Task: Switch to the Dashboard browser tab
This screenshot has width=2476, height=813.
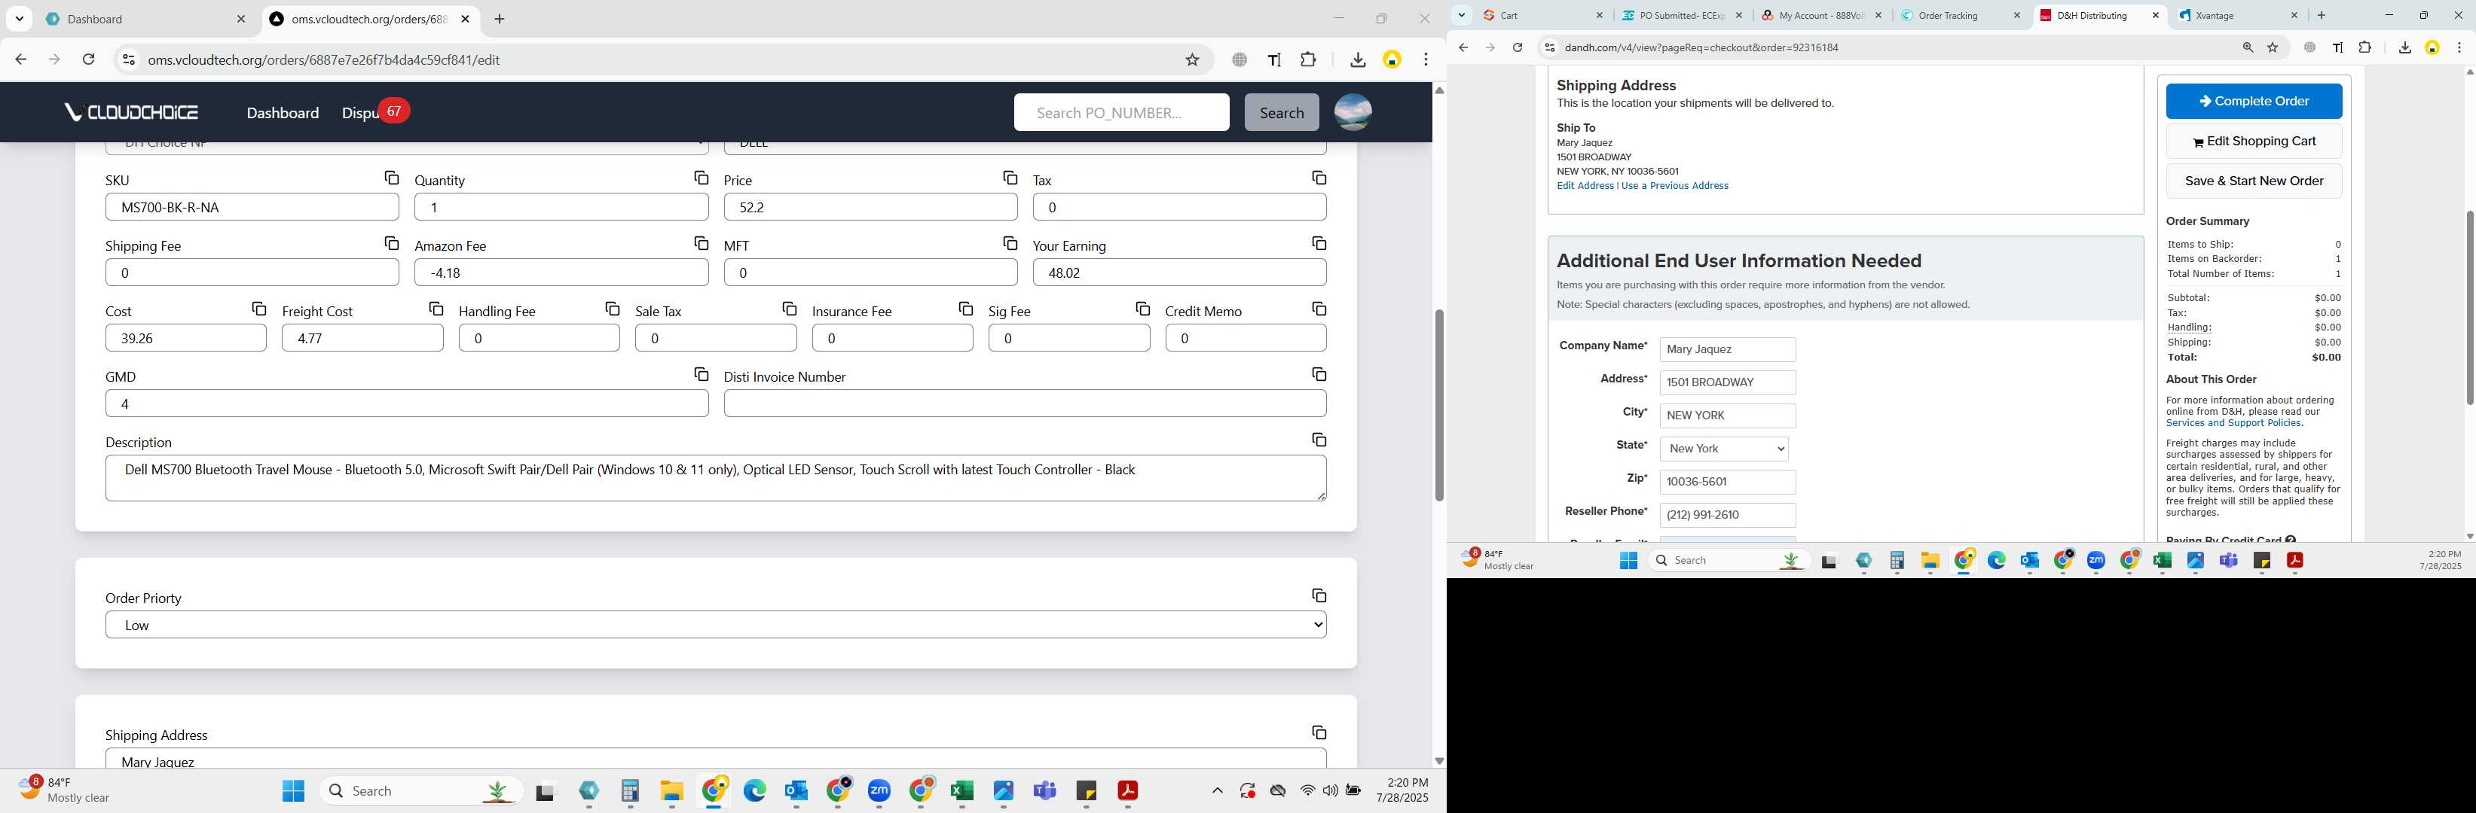Action: [144, 20]
